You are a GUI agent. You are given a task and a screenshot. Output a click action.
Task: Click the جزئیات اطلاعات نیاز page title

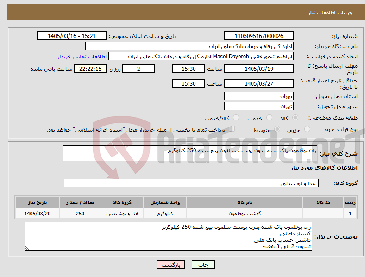[331, 13]
